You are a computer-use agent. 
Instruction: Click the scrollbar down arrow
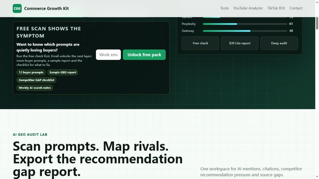tap(317, 177)
